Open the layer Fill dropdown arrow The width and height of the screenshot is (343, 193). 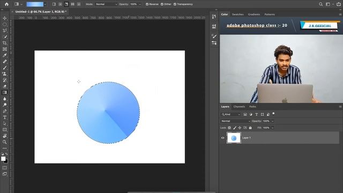click(272, 128)
